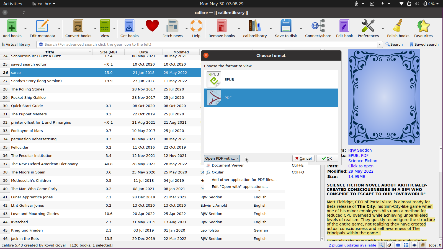The image size is (443, 249).
Task: Sort by the Modified column header
Action: pos(181,52)
